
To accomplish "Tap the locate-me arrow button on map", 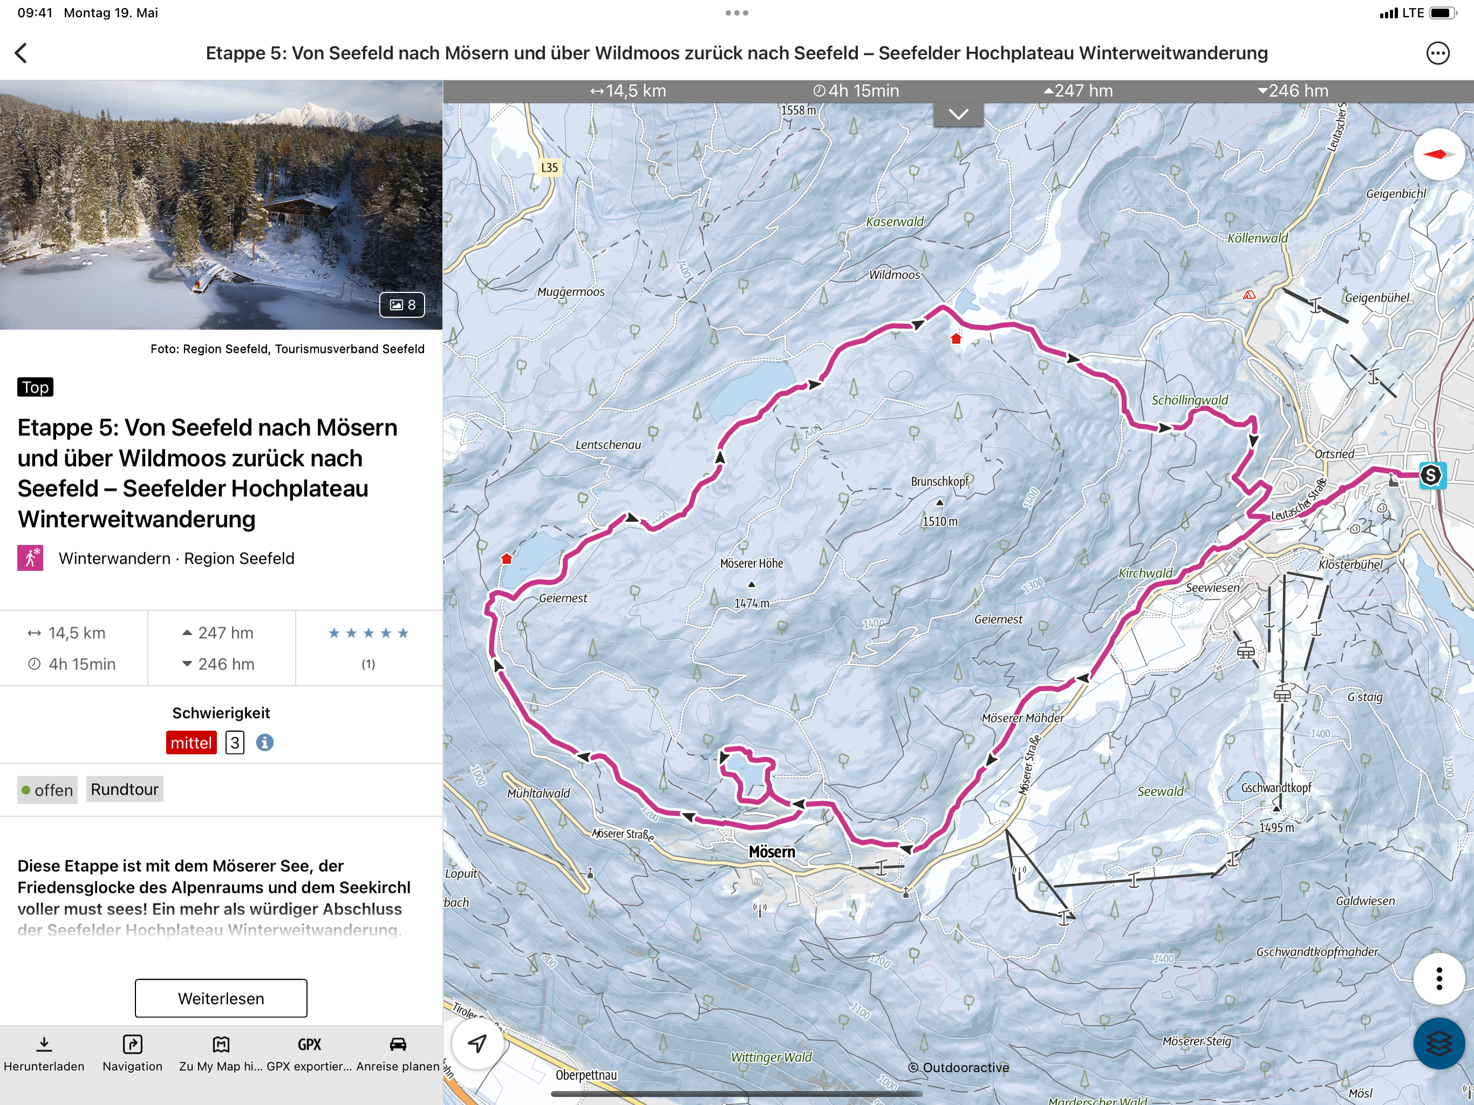I will click(x=477, y=1043).
